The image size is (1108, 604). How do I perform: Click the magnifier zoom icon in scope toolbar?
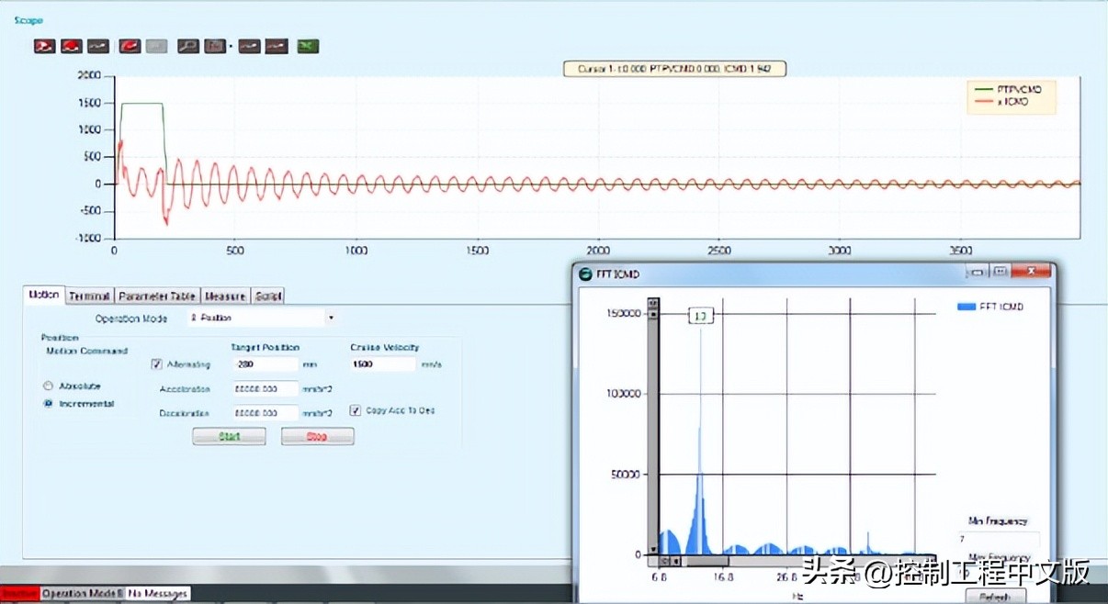point(188,46)
